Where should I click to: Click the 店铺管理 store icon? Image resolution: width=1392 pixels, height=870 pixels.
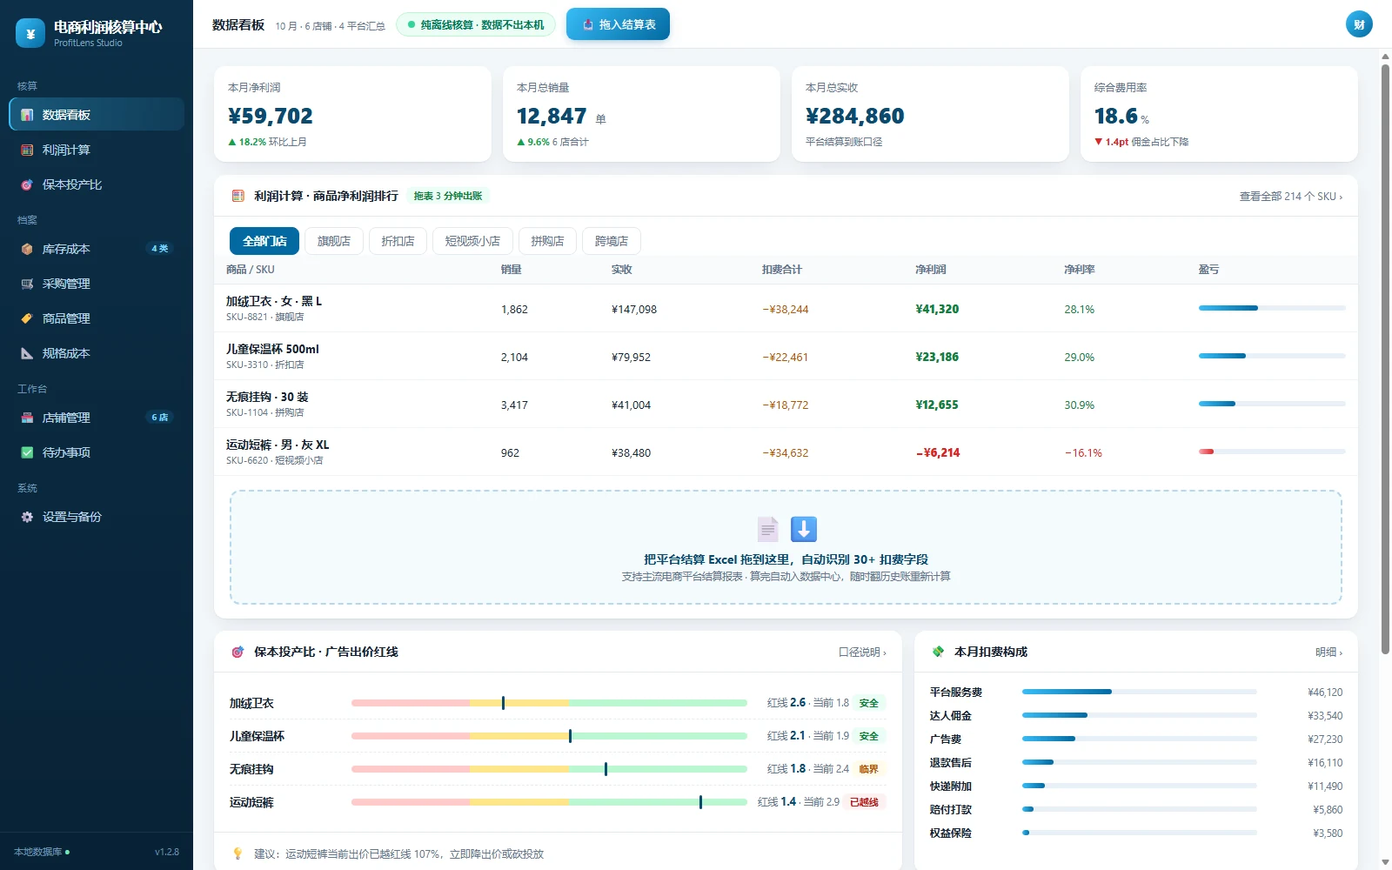27,418
